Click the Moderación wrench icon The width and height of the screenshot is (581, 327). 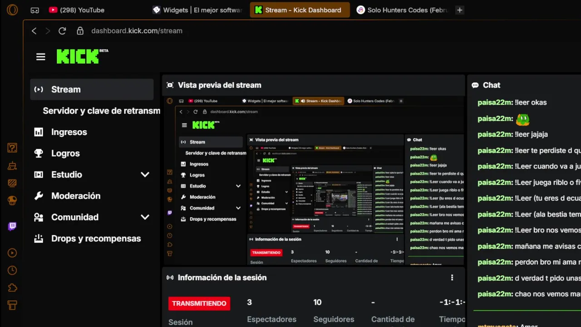[x=39, y=196]
